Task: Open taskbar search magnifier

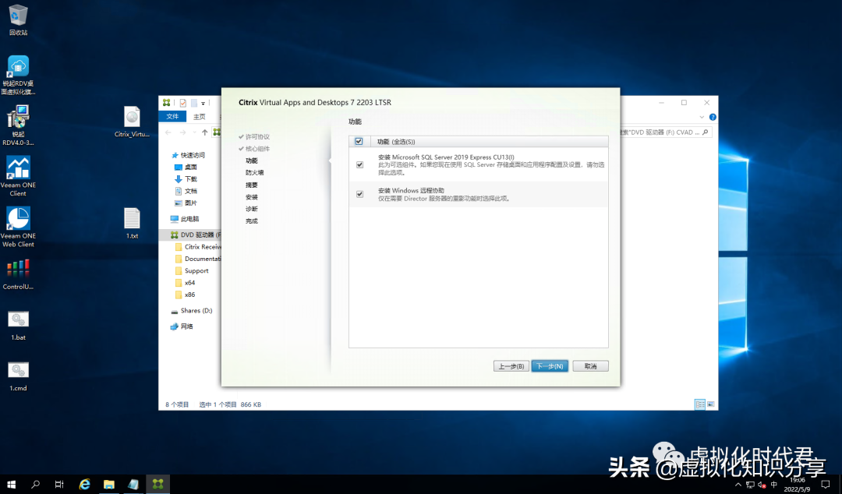Action: click(x=35, y=485)
